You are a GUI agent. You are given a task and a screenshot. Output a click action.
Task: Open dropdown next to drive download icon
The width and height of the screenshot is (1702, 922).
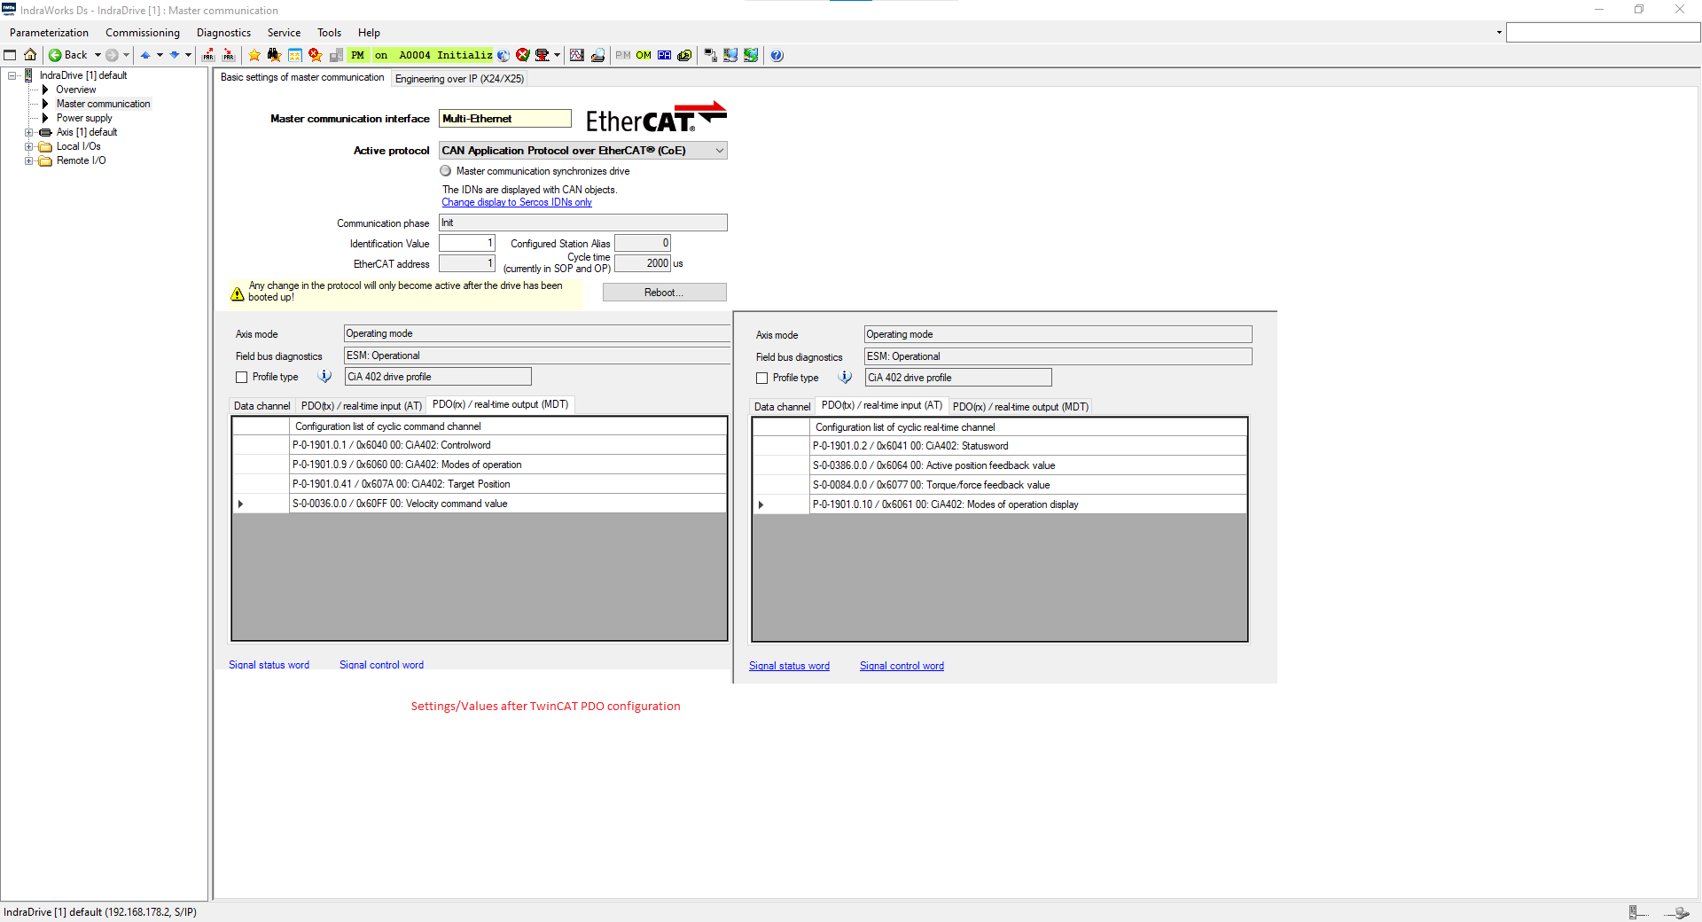pyautogui.click(x=557, y=55)
